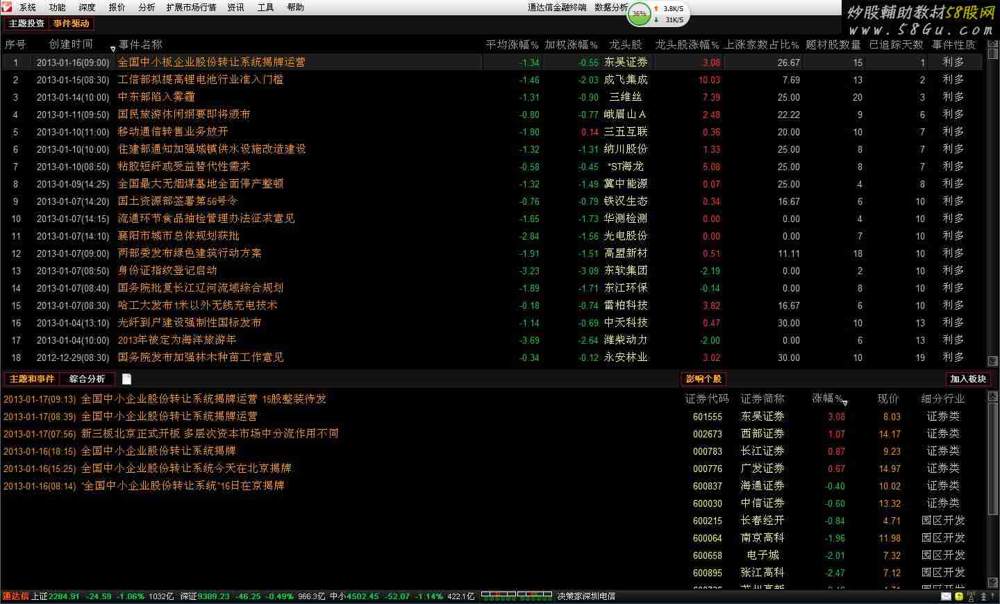
Task: Select the 主题和事件 tab
Action: coord(31,379)
